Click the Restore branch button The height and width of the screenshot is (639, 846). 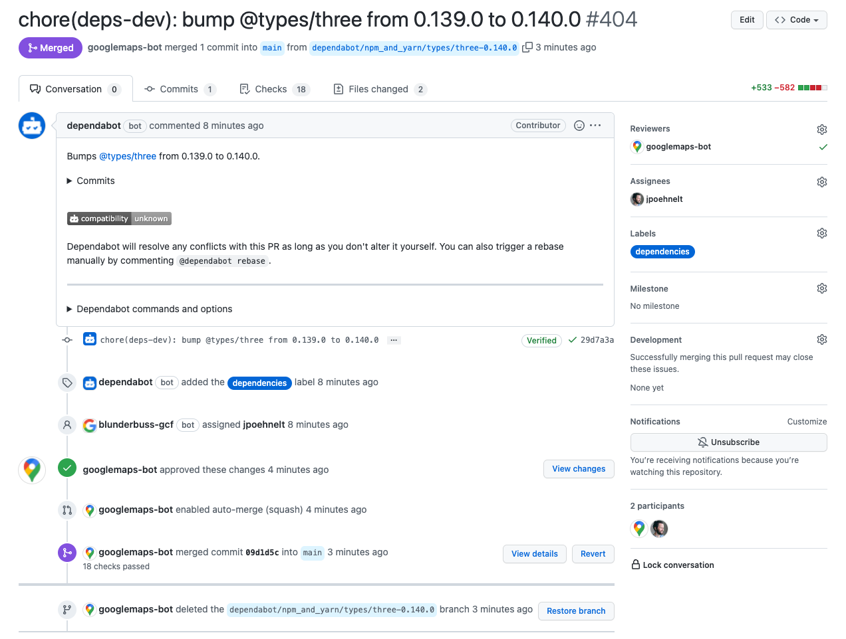coord(576,611)
